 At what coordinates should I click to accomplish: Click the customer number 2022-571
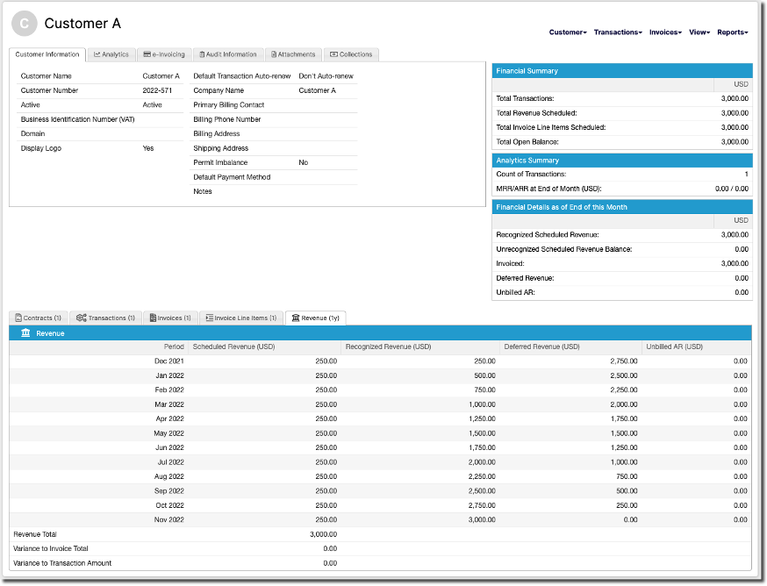point(157,90)
